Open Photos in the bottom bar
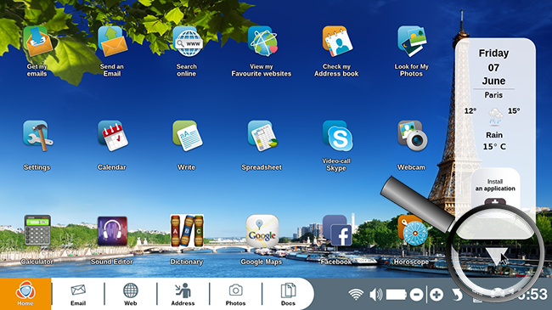This screenshot has width=552, height=310. (x=235, y=295)
